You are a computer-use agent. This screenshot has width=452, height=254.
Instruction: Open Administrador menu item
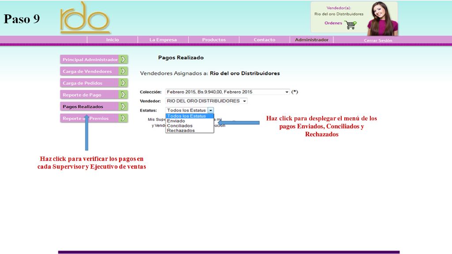tap(312, 40)
